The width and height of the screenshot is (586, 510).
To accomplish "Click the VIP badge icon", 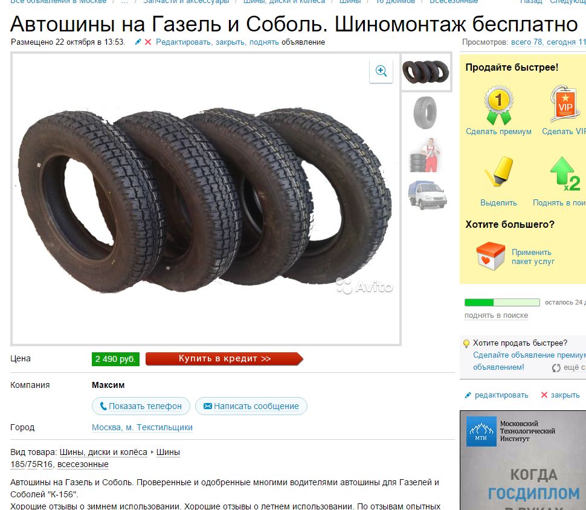I will [565, 104].
